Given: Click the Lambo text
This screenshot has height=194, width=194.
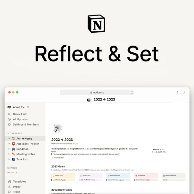Looking at the screenshot, I should pyautogui.click(x=166, y=180).
